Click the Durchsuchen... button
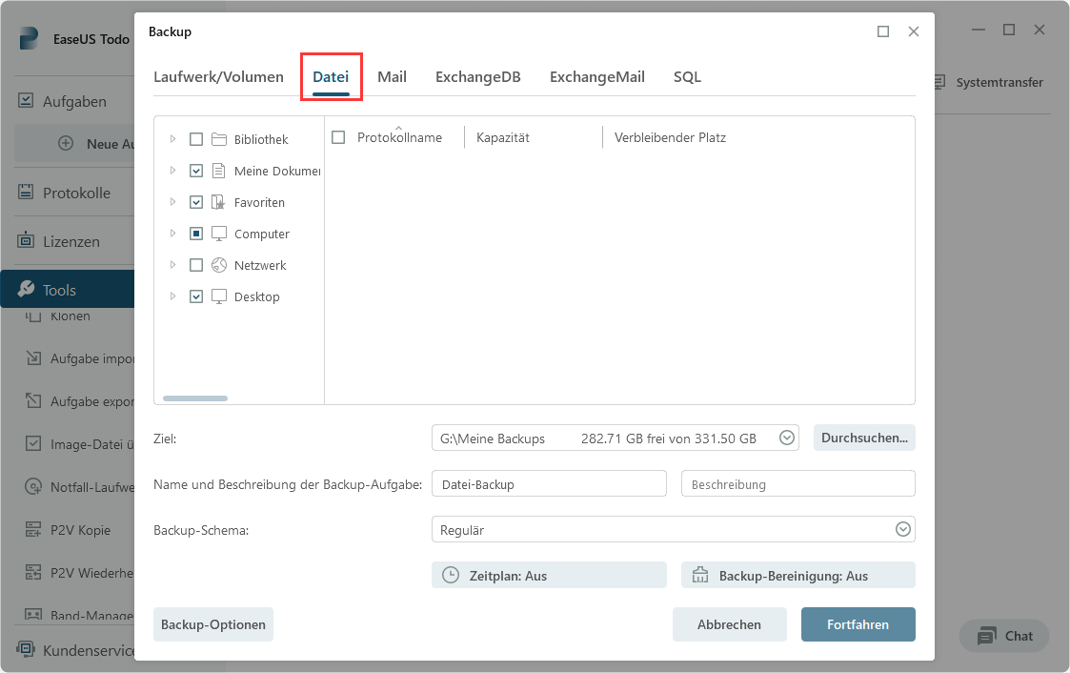Image resolution: width=1070 pixels, height=673 pixels. 863,438
